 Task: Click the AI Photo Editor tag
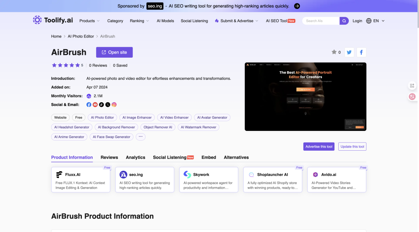102,117
